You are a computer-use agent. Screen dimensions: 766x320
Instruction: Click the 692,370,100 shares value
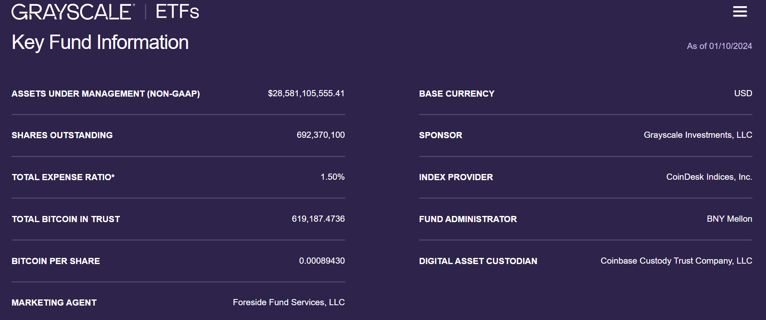[x=320, y=135]
